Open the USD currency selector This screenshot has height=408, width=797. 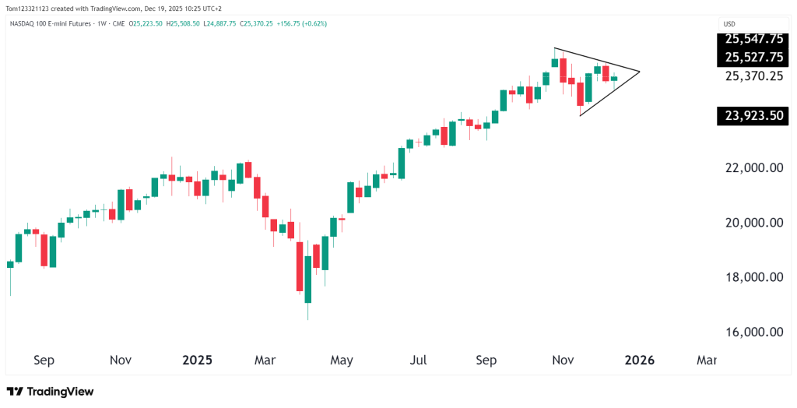729,23
